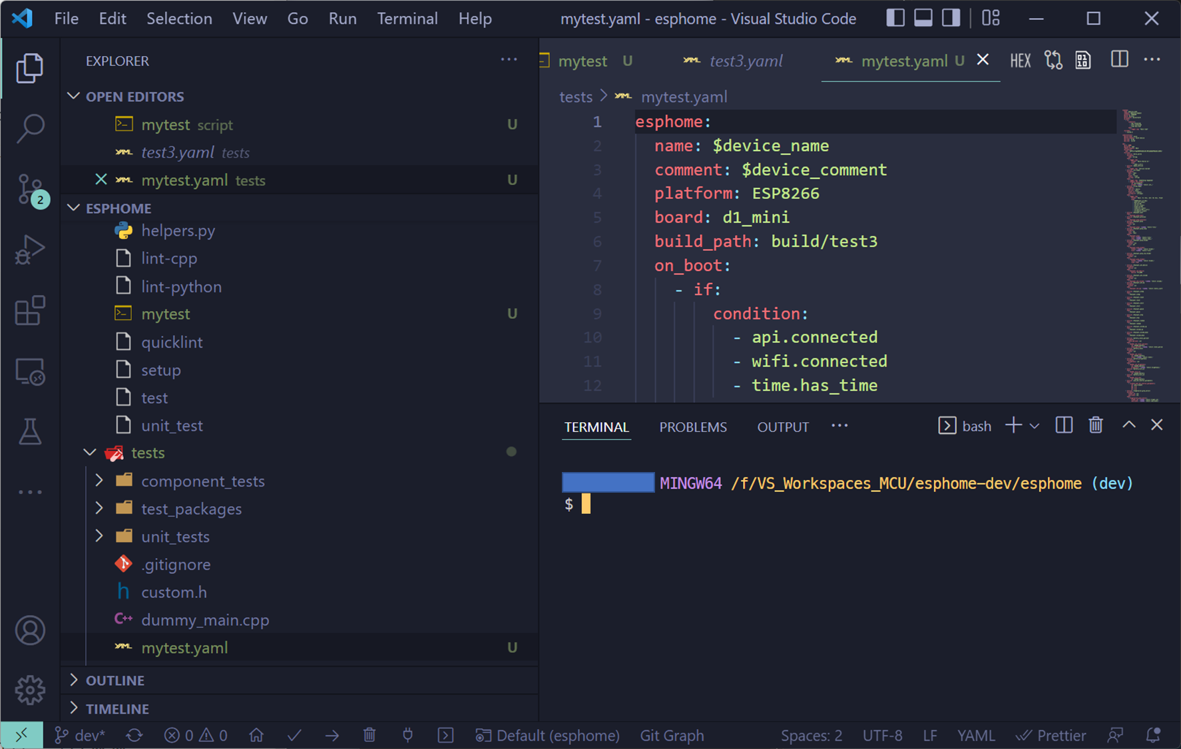Click the editor minimap
Screen dimensions: 1181x749
[x=1142, y=256]
